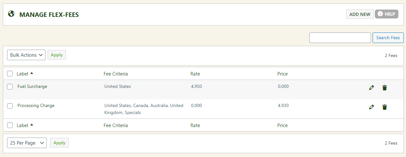The width and height of the screenshot is (406, 157).
Task: Open the Fuel Surcharge fee label link
Action: (x=32, y=87)
